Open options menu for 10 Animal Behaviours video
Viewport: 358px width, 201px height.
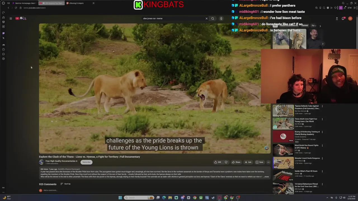point(322,184)
